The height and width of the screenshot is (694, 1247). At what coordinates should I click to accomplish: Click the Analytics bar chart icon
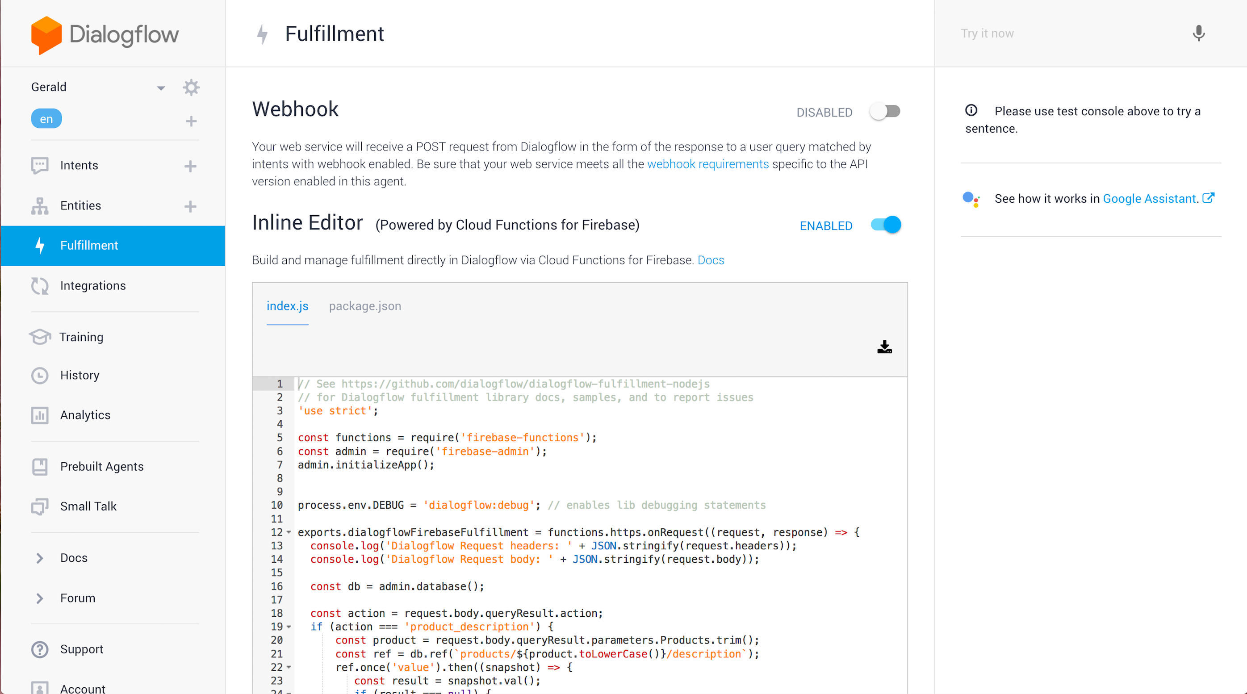click(40, 415)
